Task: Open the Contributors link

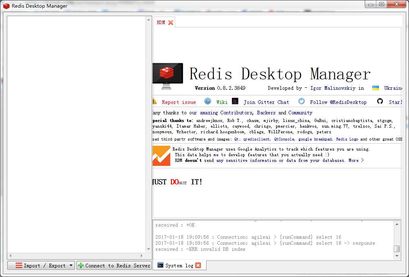Action: coord(236,113)
